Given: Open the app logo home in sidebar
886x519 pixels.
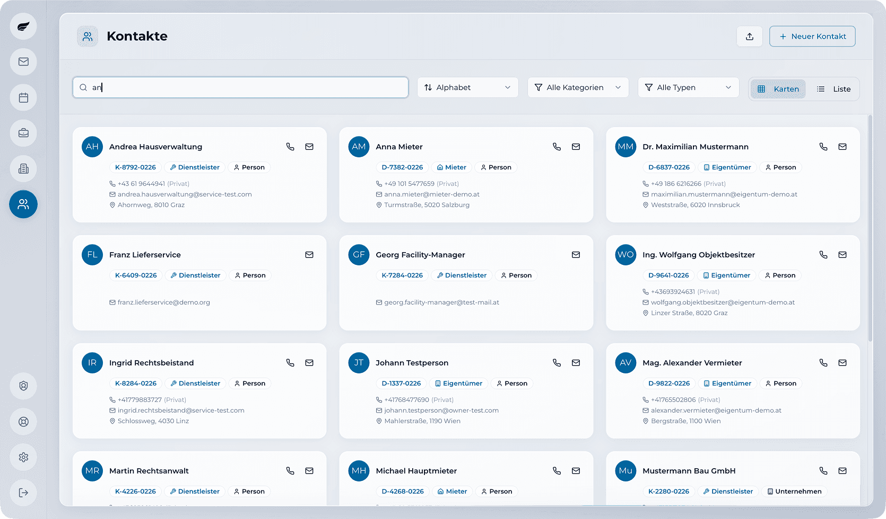Looking at the screenshot, I should [23, 26].
